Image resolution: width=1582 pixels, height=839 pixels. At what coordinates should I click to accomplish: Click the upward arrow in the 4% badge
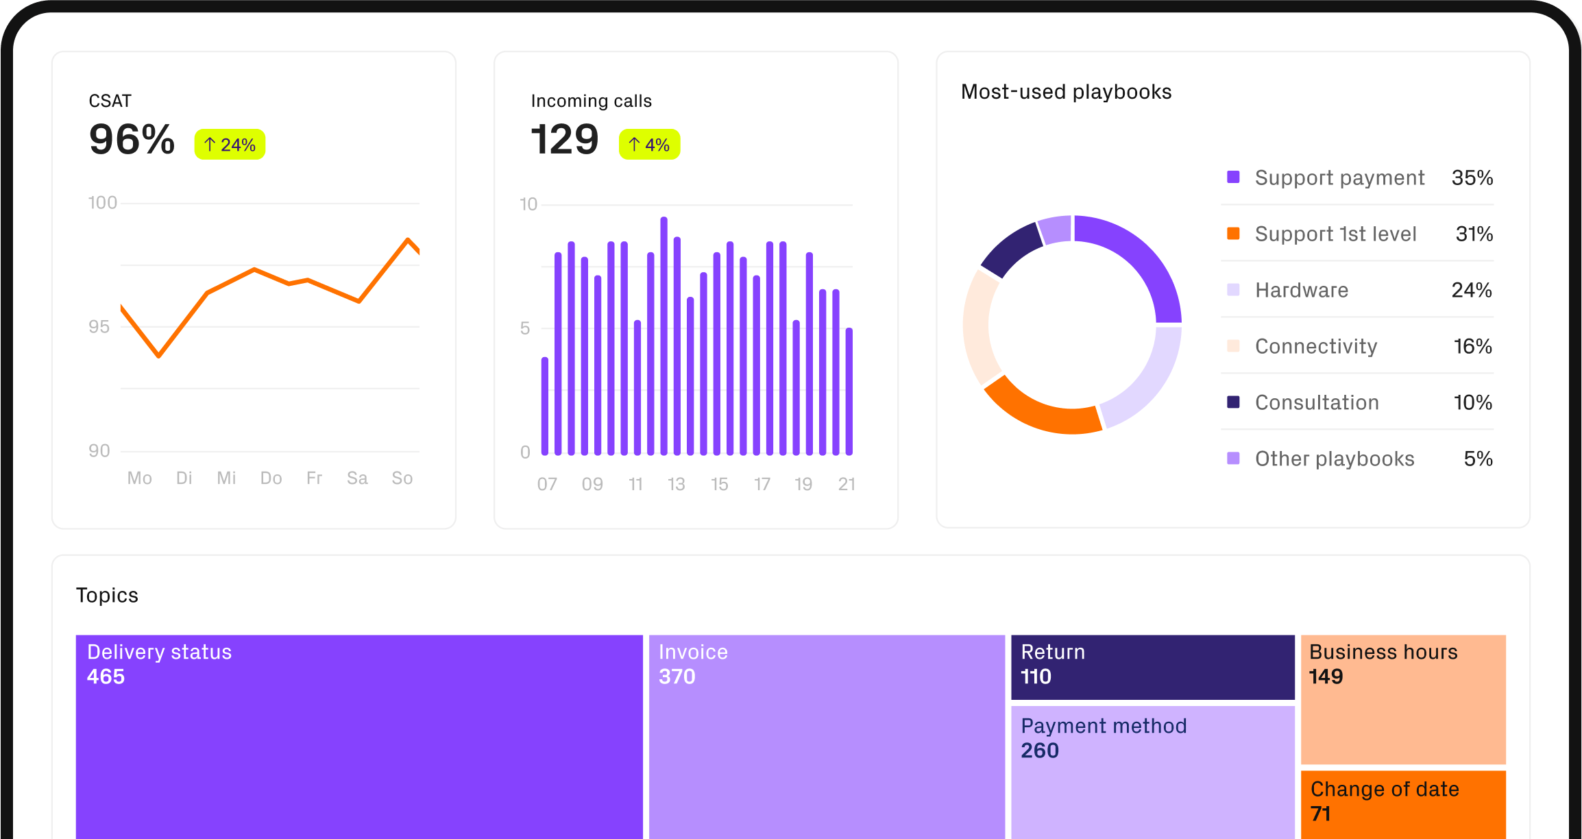click(634, 144)
